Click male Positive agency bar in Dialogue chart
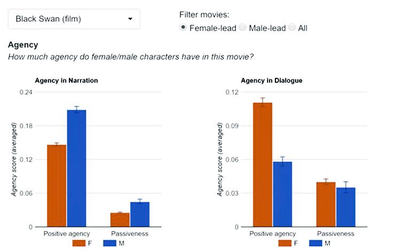 [x=283, y=195]
